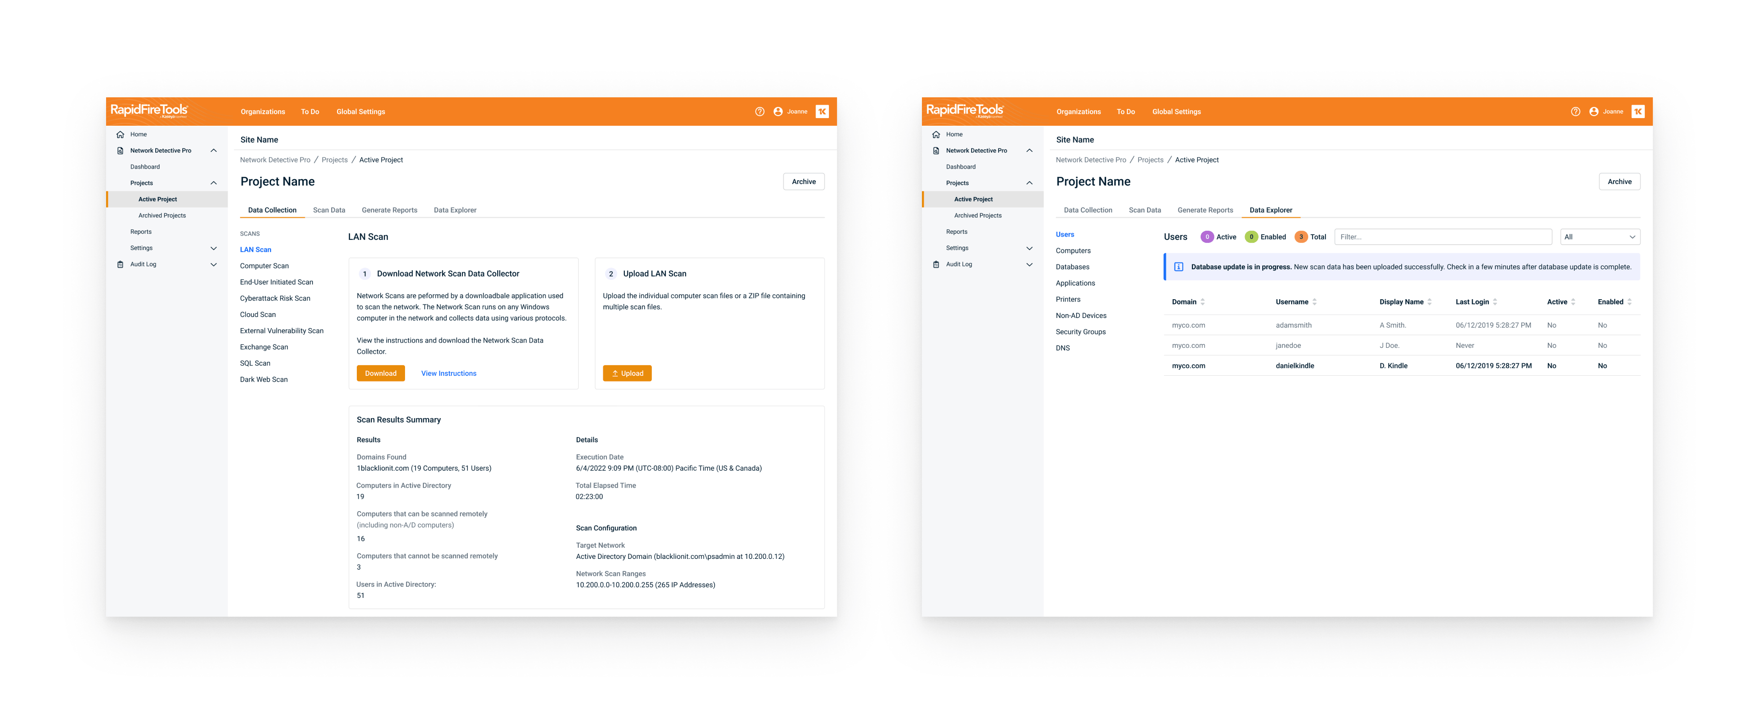Click the orange Download button
The width and height of the screenshot is (1759, 714).
tap(380, 373)
